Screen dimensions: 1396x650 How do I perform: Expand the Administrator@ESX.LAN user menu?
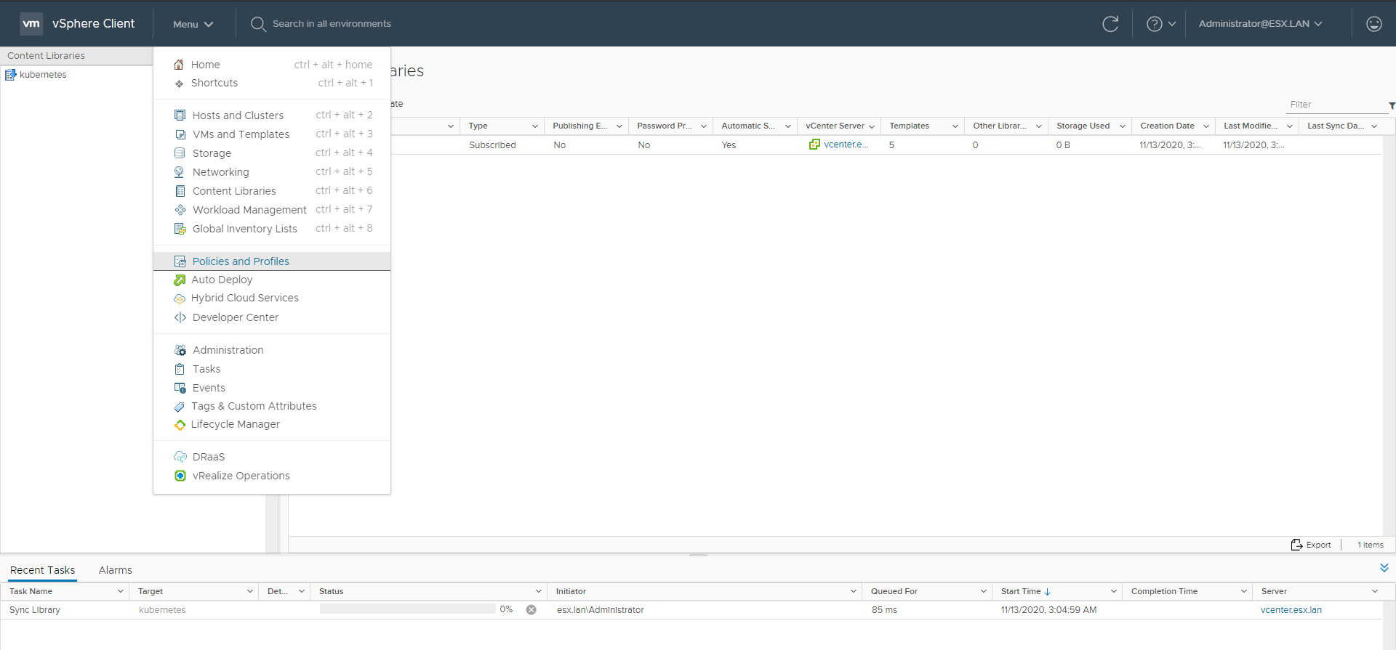coord(1260,24)
